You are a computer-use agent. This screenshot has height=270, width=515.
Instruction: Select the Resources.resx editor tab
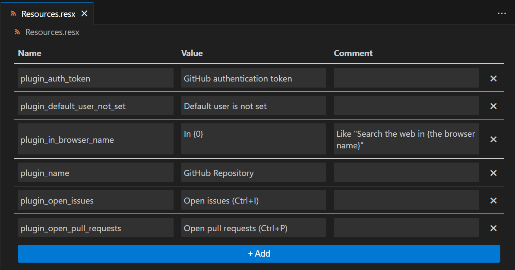[x=48, y=14]
